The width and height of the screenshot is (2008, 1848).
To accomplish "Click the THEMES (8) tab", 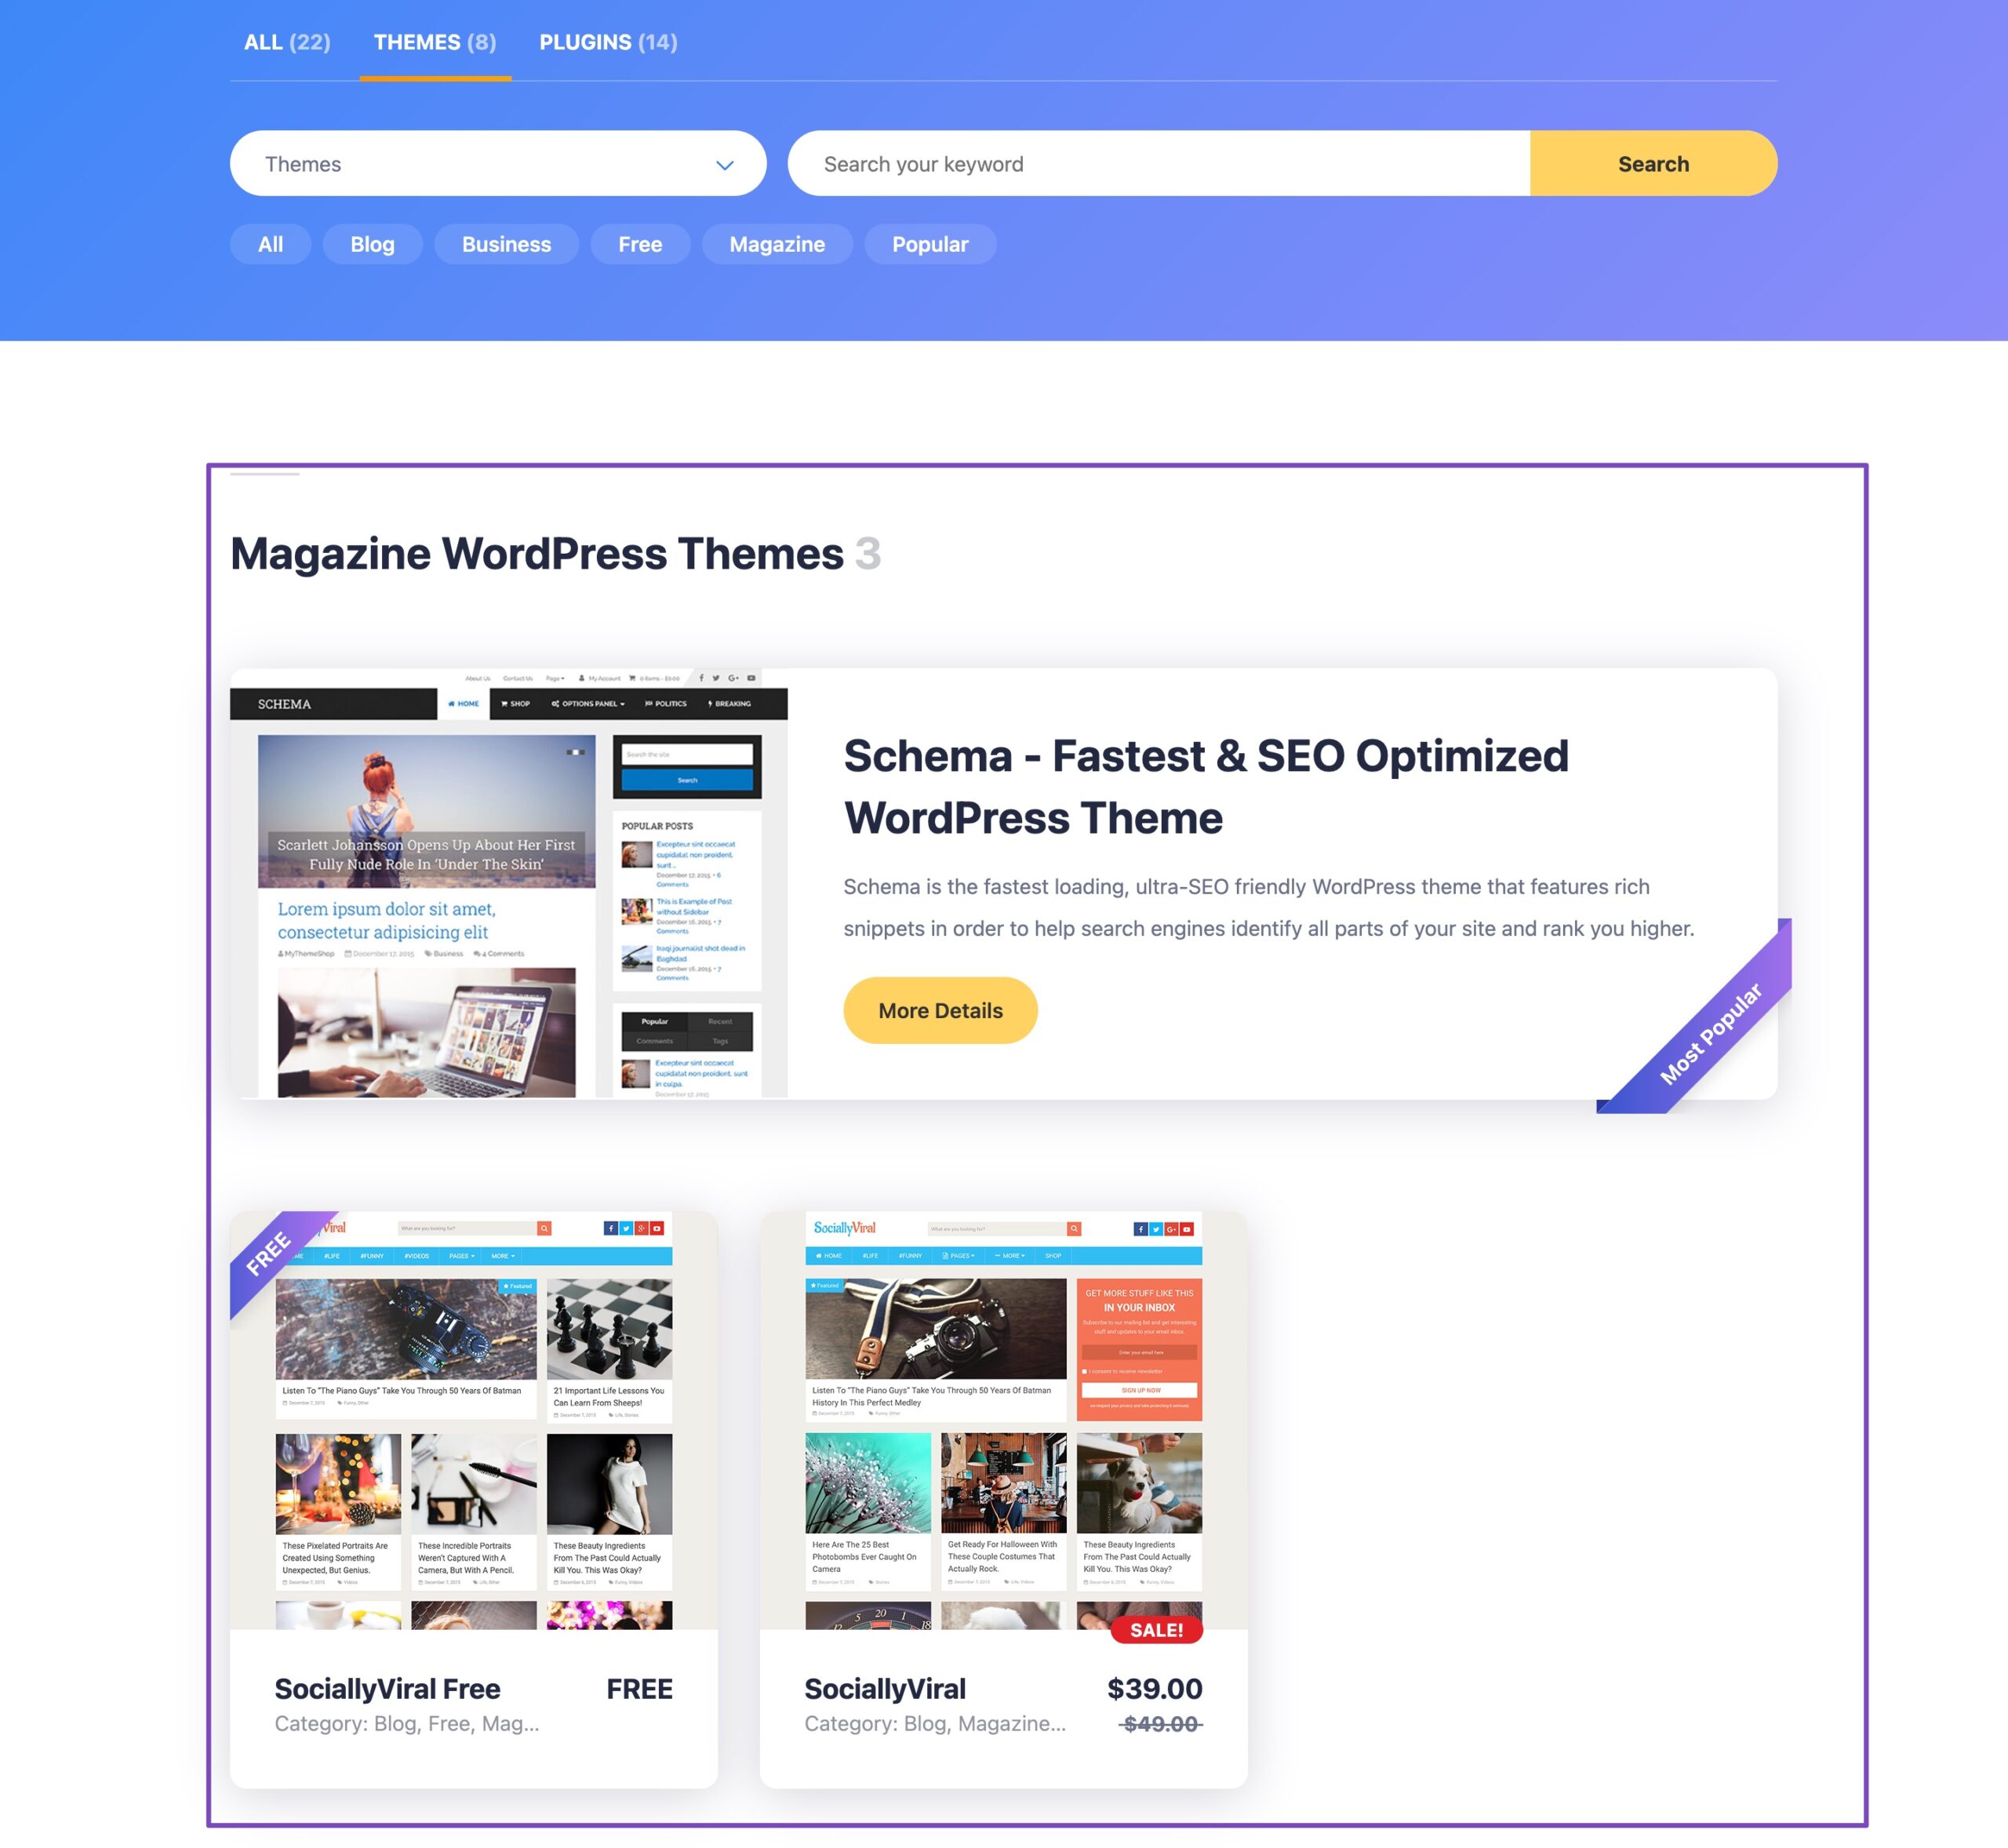I will click(435, 40).
